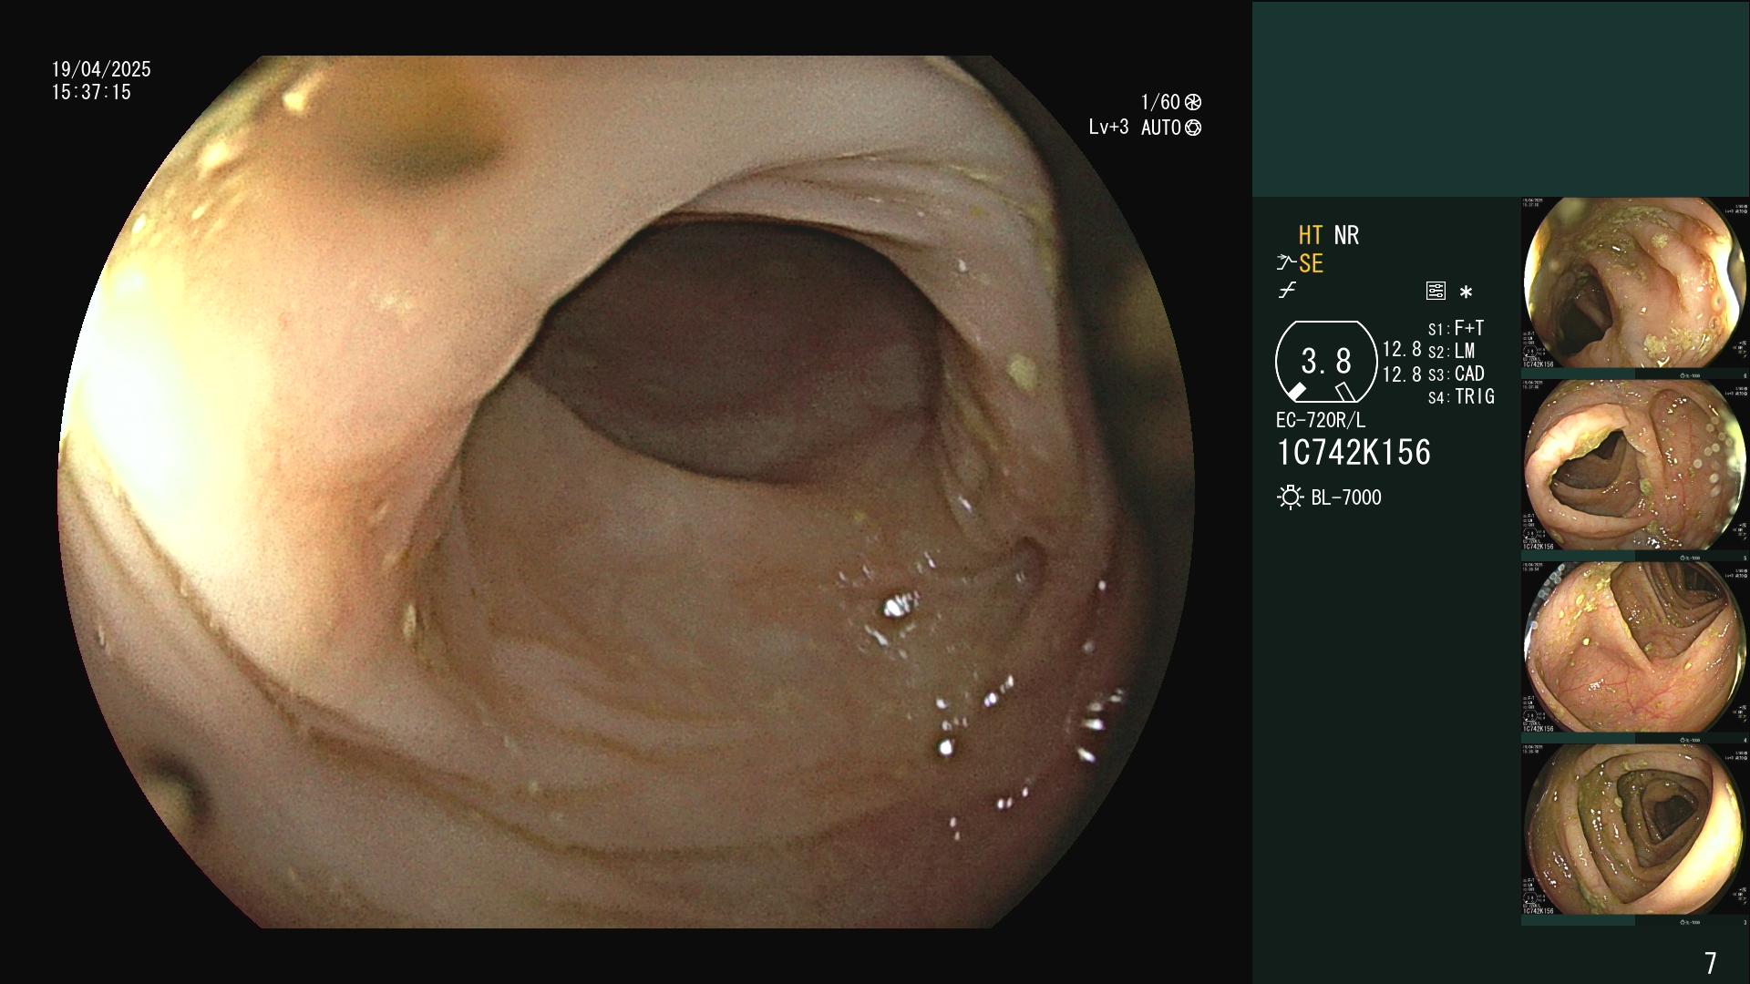Click the HT indicator label
1750x984 pixels.
coord(1311,235)
